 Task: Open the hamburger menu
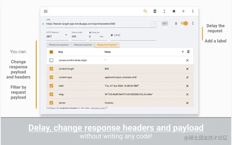tap(46, 11)
